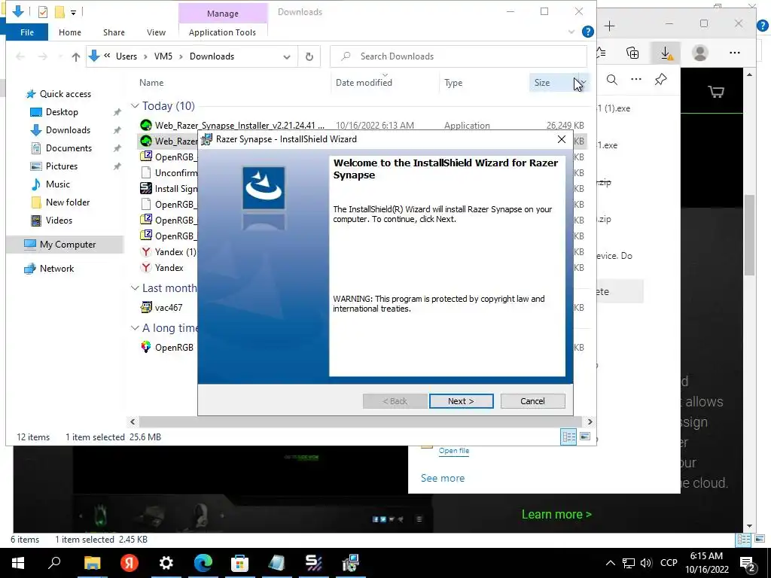Open New folder in navigation pane
The height and width of the screenshot is (578, 771).
click(67, 202)
